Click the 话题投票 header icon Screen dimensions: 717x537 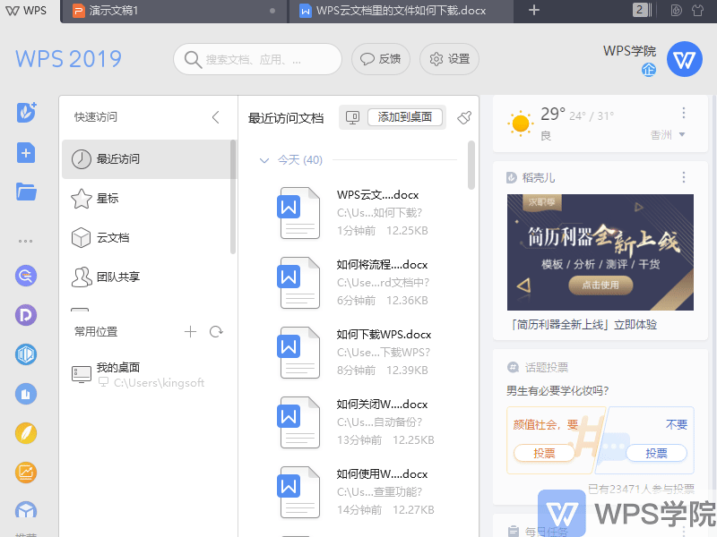[x=513, y=367]
